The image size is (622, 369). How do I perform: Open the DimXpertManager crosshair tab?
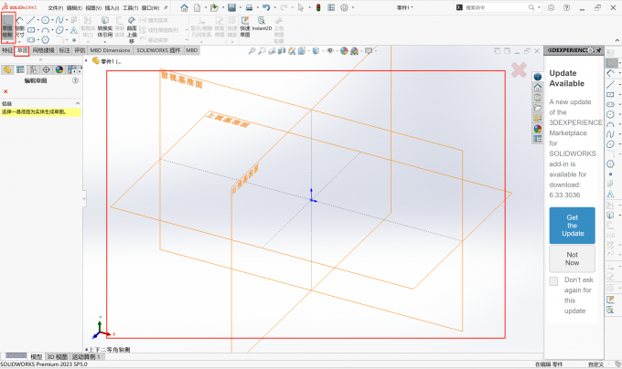coord(46,69)
